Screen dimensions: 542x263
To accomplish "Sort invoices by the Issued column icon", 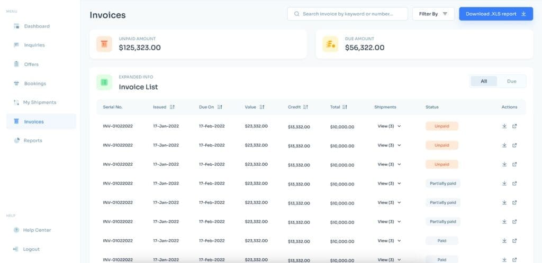I will pyautogui.click(x=171, y=107).
